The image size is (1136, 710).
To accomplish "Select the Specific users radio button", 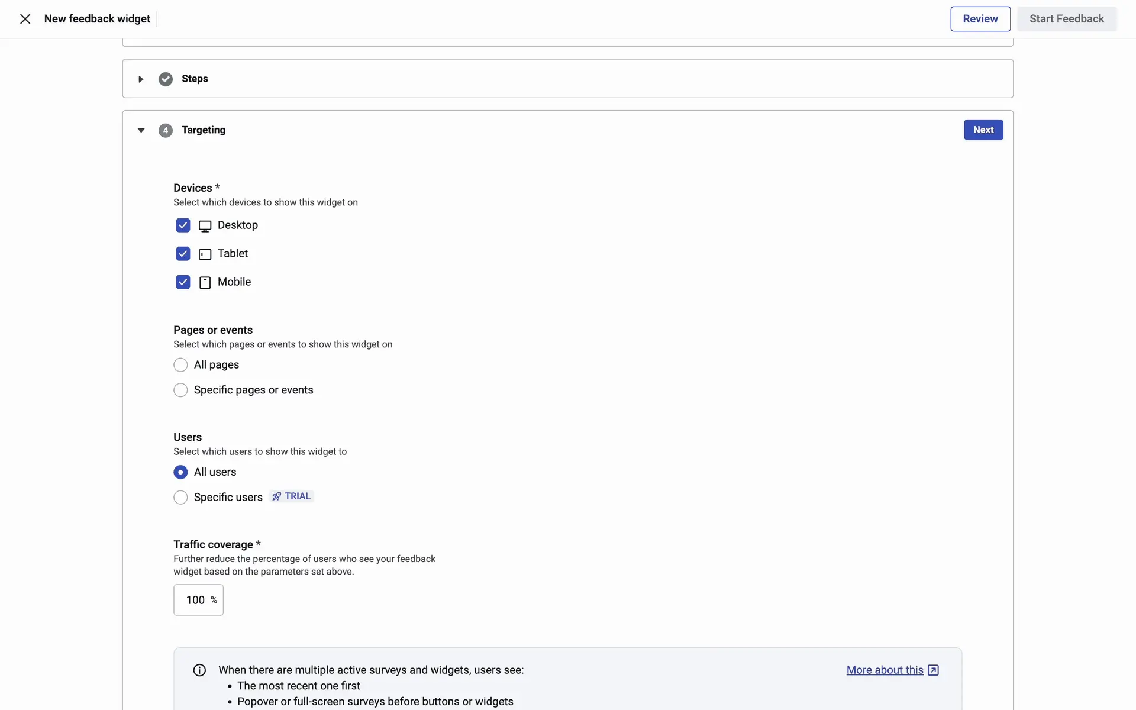I will pos(180,498).
